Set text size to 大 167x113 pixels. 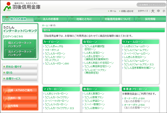[x=153, y=11]
